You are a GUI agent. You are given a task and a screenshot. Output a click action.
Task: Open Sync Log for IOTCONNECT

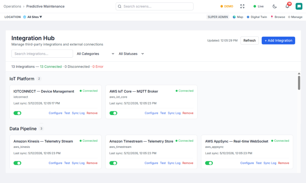pyautogui.click(x=78, y=113)
